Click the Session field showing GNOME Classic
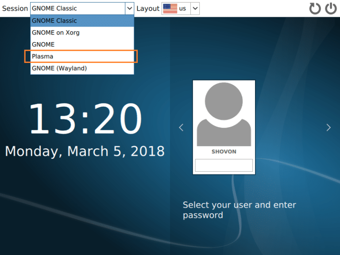Image resolution: width=340 pixels, height=255 pixels. (x=77, y=8)
